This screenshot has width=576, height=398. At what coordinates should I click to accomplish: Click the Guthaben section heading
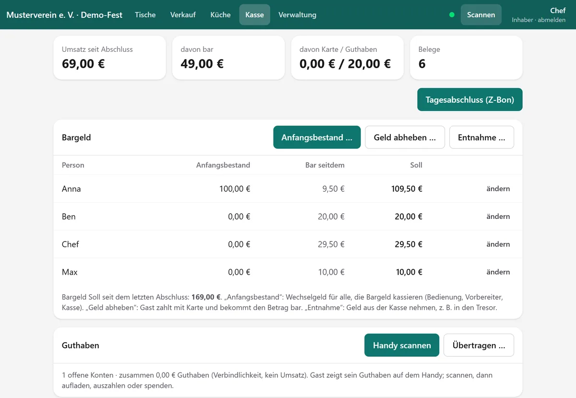pos(81,345)
